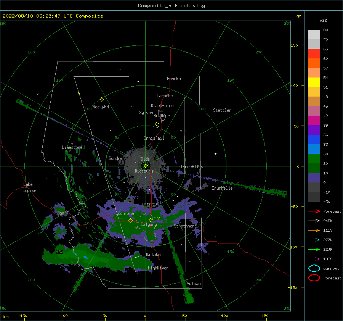343x321 pixels.
Task: Click the green 22JP arrow icon
Action: point(314,249)
